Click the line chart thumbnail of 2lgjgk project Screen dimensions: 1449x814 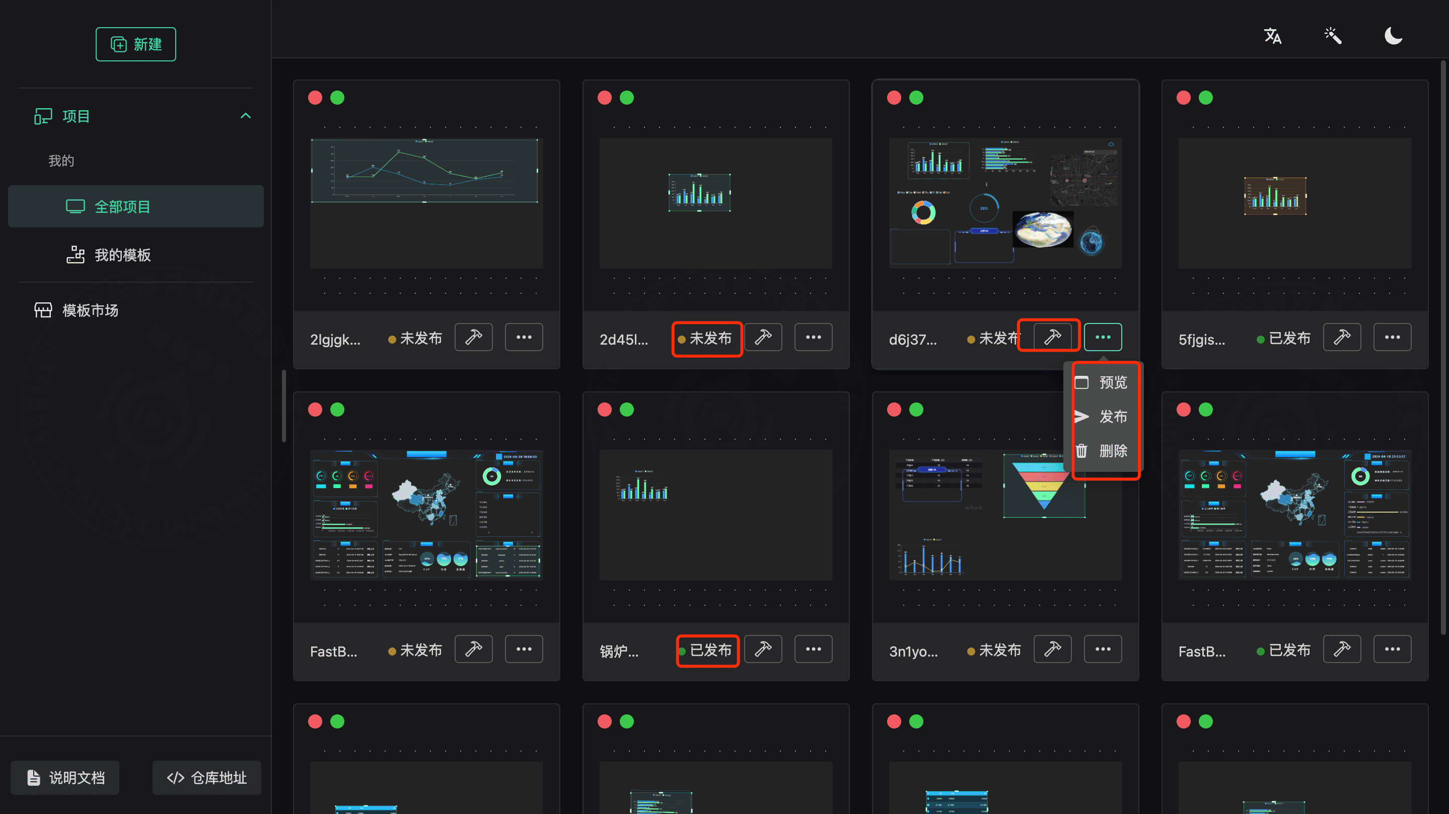426,203
